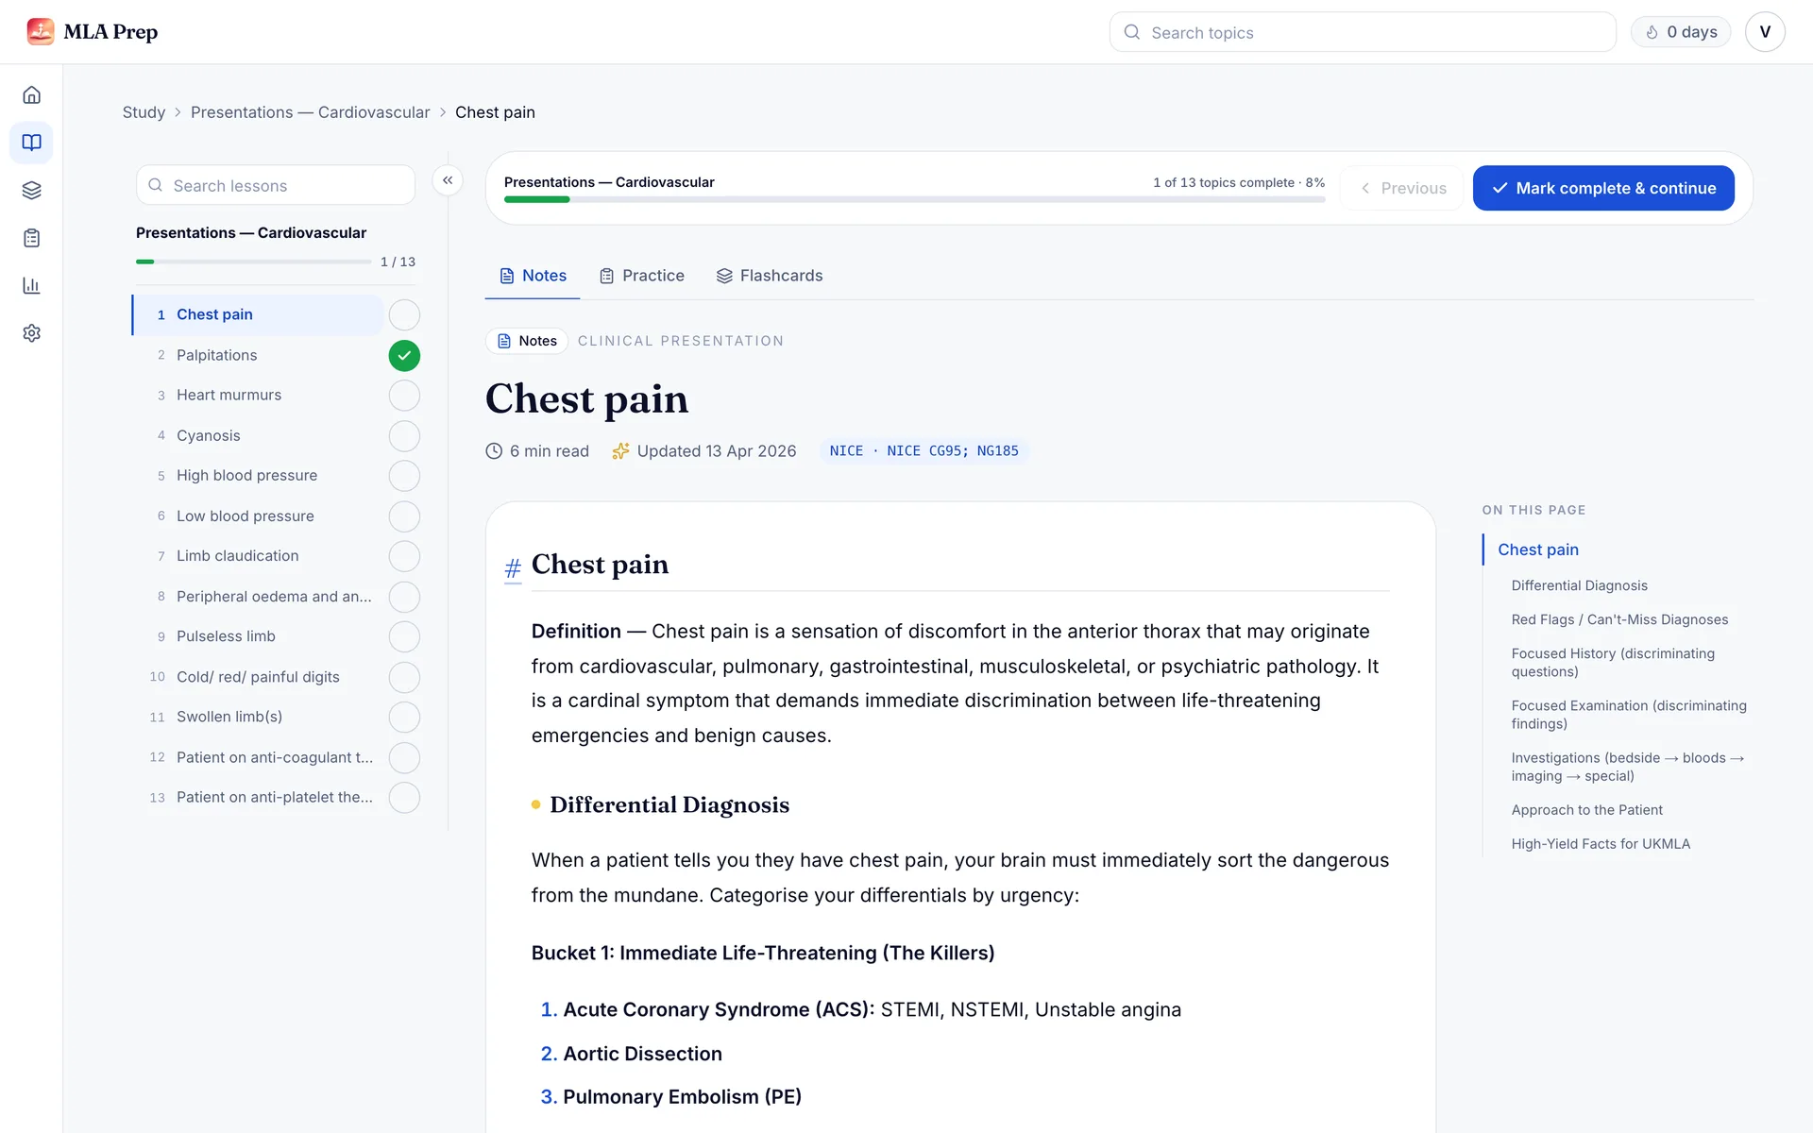Click the Notes pill above title
This screenshot has width=1813, height=1133.
(527, 341)
